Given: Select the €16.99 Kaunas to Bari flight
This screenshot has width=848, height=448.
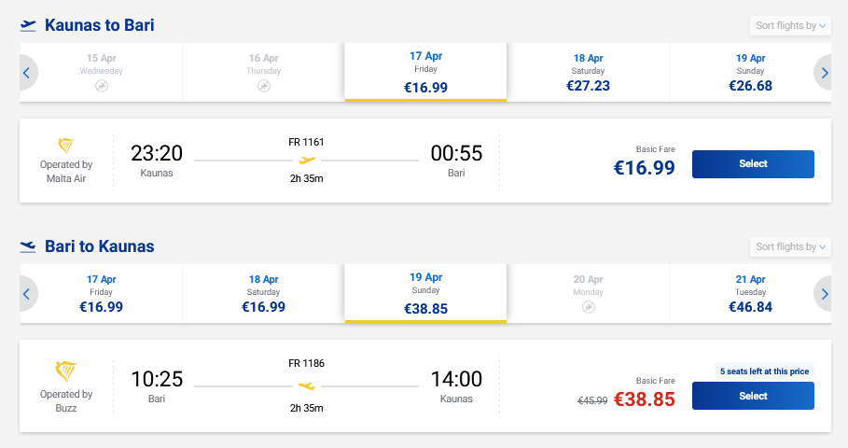Looking at the screenshot, I should [753, 164].
